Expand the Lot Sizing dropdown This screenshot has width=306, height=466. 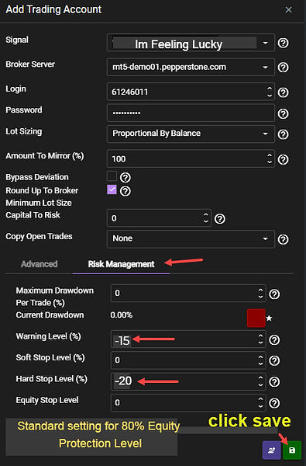pos(191,134)
